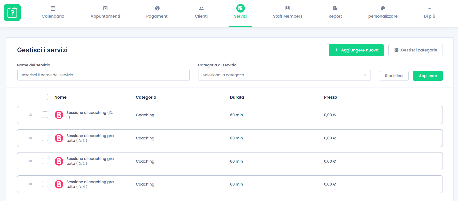Screen dimensions: 458x201
Task: Click the Applicare filter button
Action: 428,76
